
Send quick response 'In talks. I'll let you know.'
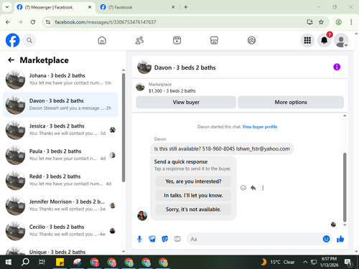(x=193, y=195)
